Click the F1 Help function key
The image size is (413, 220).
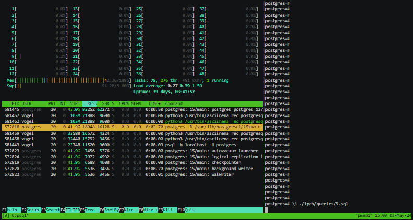[x=11, y=210]
